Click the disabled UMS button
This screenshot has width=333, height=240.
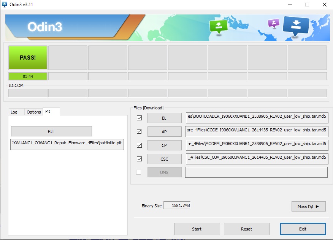coord(164,172)
